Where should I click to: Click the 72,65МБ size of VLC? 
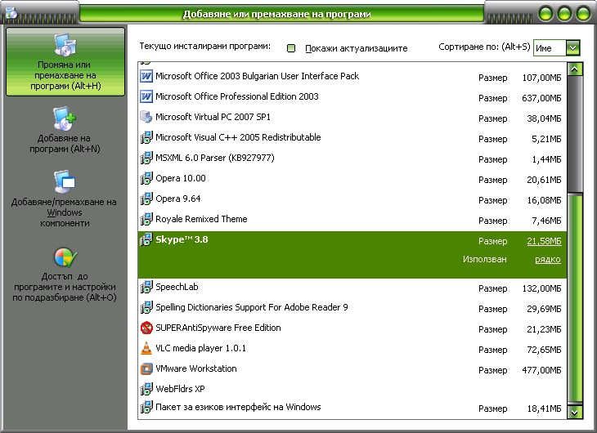pyautogui.click(x=544, y=350)
